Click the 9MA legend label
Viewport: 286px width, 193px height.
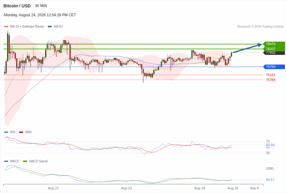pos(28,132)
